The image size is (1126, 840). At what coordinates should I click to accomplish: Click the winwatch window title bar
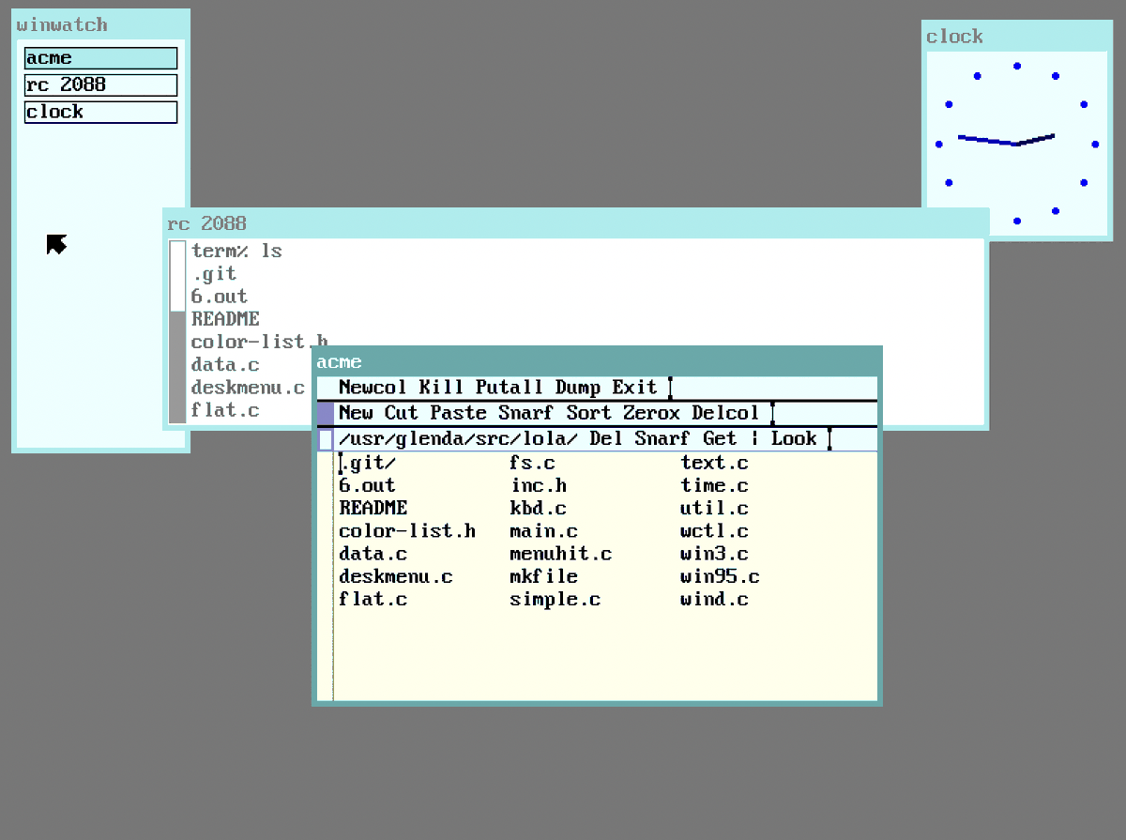(100, 25)
